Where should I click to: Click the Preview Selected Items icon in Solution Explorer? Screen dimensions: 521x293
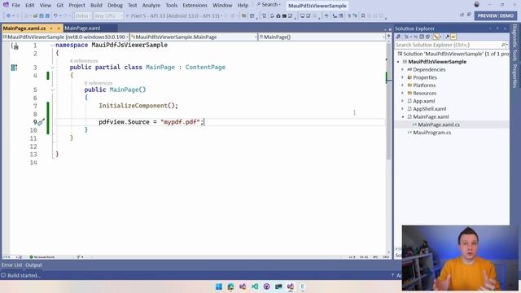[453, 37]
